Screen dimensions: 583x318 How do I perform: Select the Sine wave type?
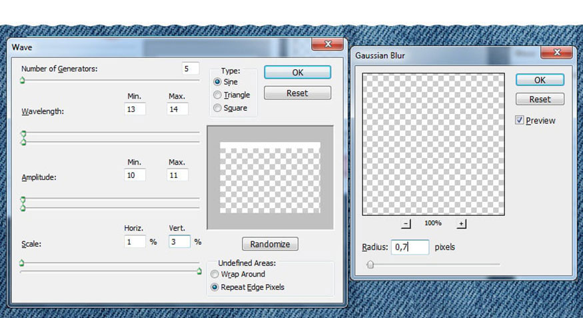pyautogui.click(x=217, y=82)
